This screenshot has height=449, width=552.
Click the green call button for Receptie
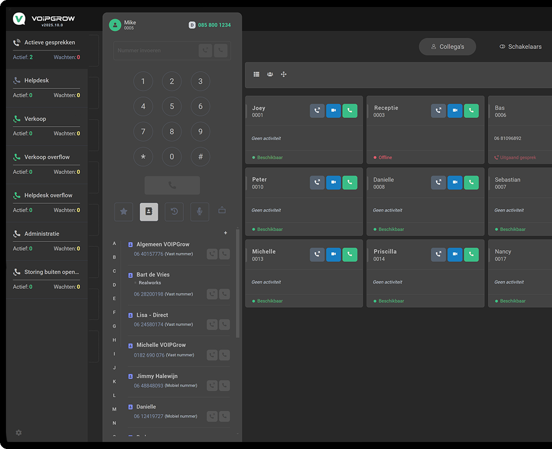click(471, 111)
